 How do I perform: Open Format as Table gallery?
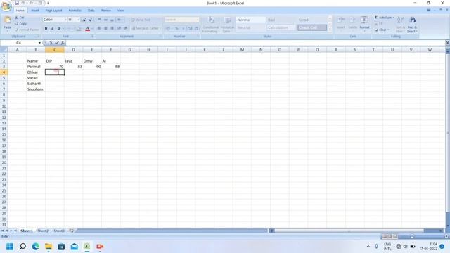[227, 25]
